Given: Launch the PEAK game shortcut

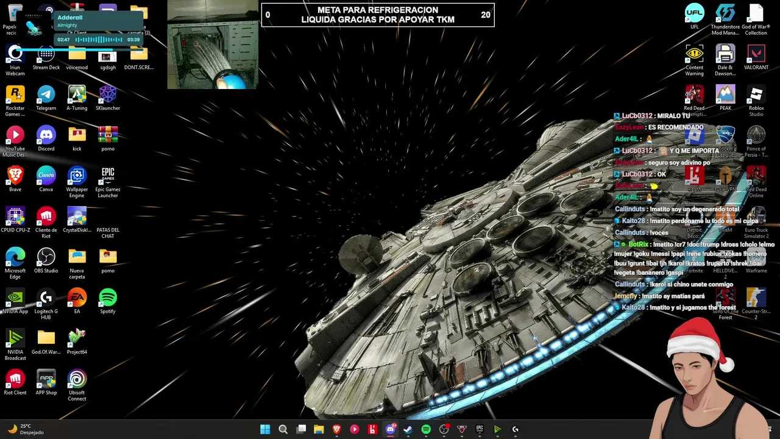Looking at the screenshot, I should pos(725,98).
